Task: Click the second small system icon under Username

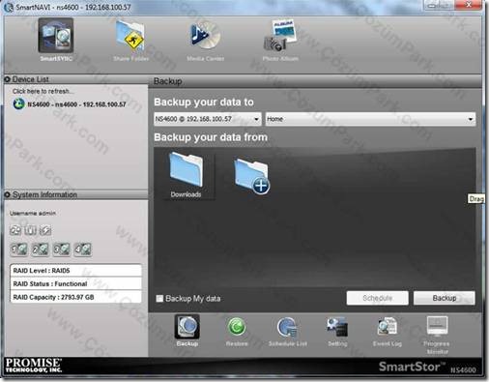Action: click(x=31, y=230)
